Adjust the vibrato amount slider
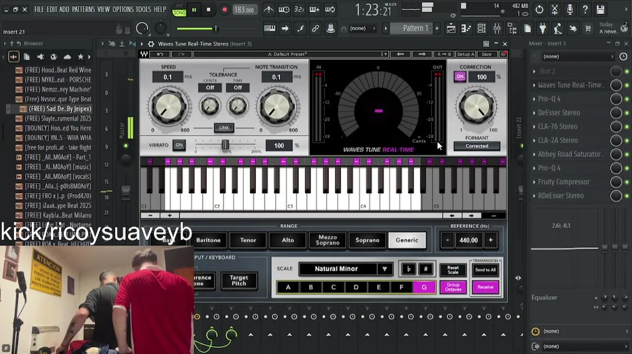632x354 pixels. coord(225,145)
